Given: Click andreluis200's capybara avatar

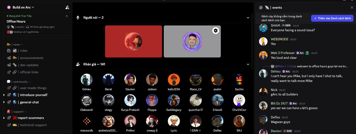Looking at the screenshot, I should coord(108,121).
